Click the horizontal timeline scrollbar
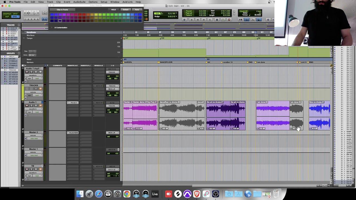 (x=157, y=186)
